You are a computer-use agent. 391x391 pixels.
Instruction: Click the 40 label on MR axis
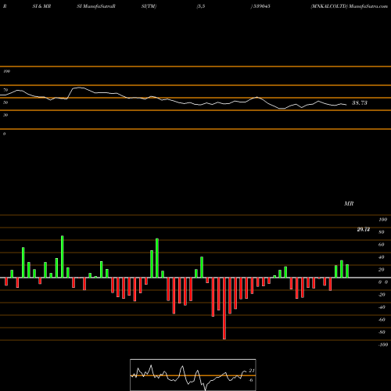[x=382, y=257]
